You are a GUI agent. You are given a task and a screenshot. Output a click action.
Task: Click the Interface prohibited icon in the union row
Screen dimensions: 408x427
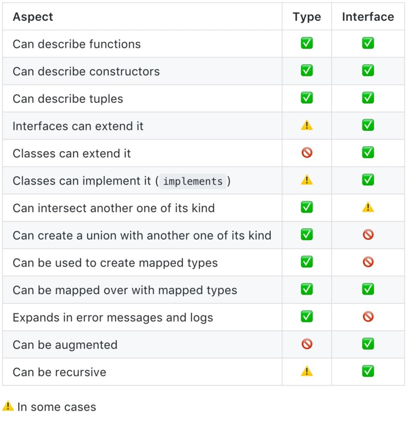tap(368, 235)
